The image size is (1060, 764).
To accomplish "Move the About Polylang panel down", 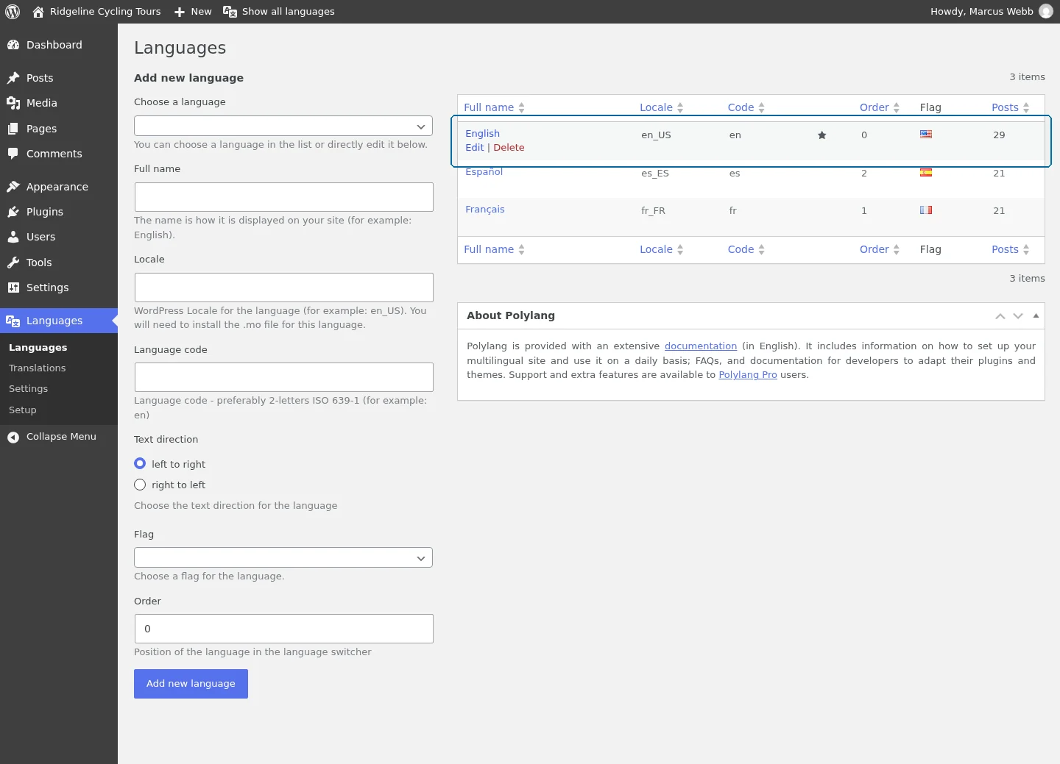I will point(1018,316).
